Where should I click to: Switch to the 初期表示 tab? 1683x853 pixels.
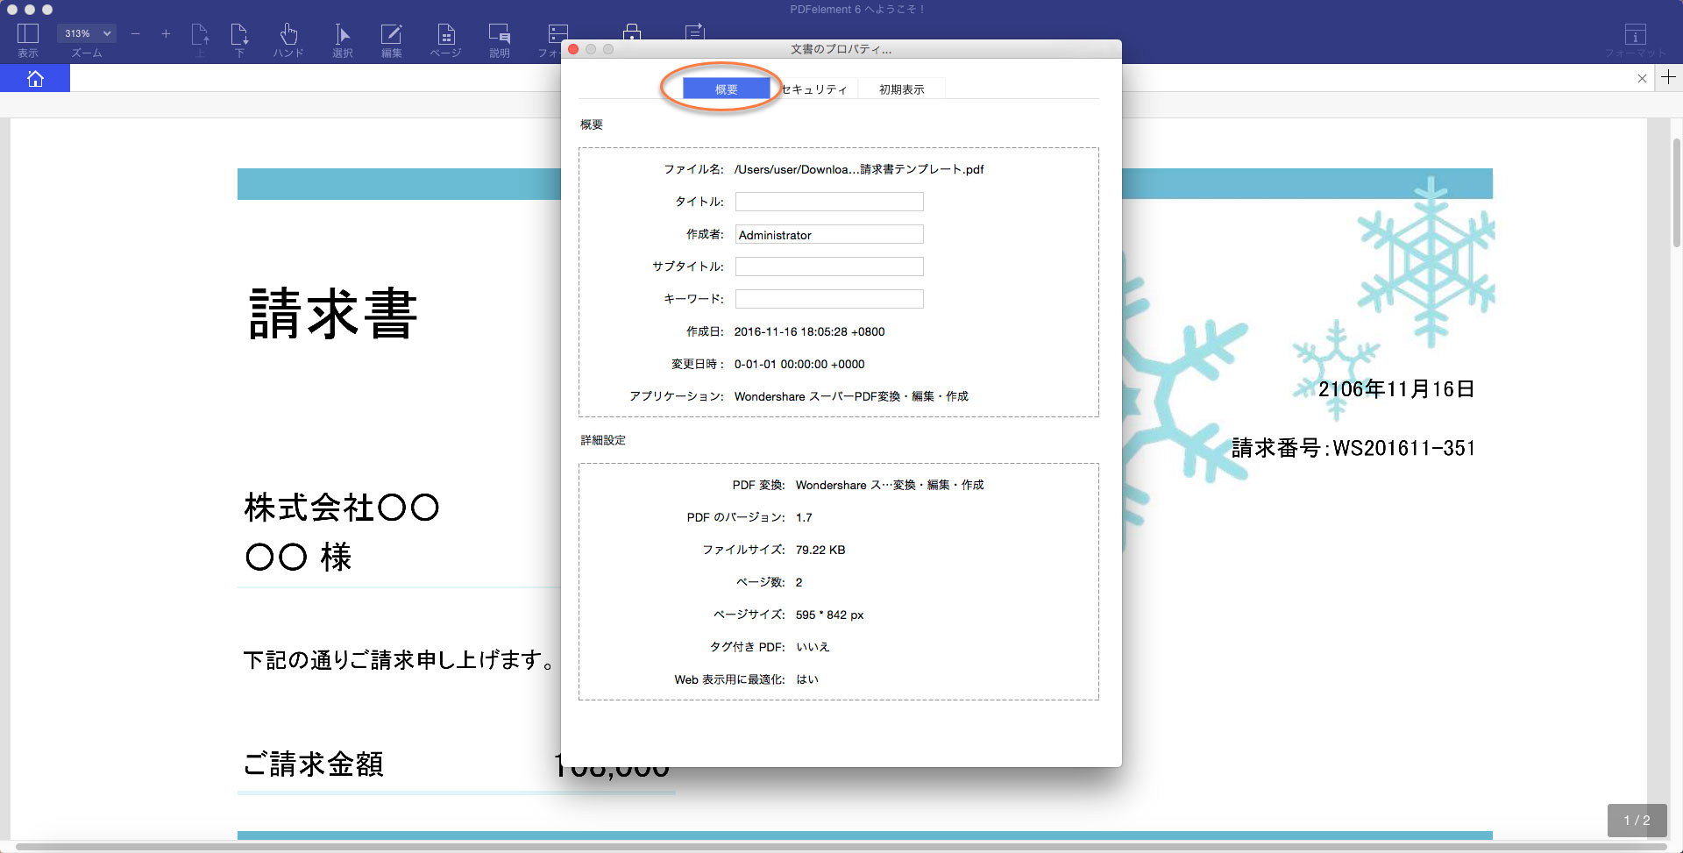coord(901,89)
